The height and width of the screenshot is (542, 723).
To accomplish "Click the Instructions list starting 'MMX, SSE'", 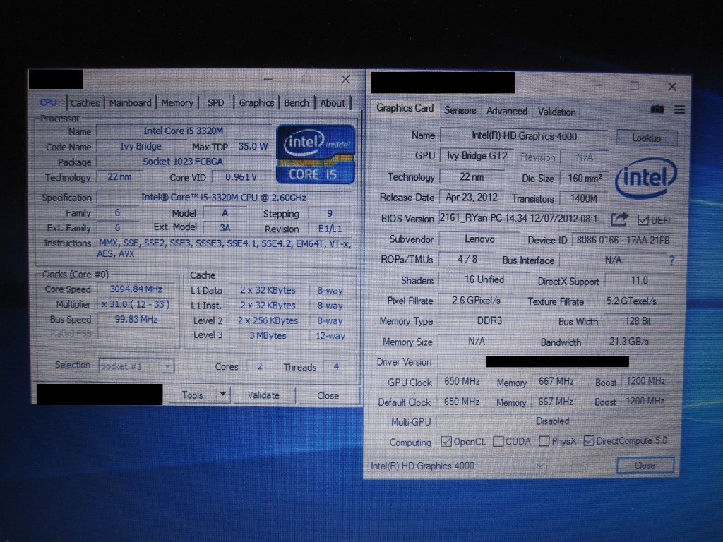I will (225, 248).
